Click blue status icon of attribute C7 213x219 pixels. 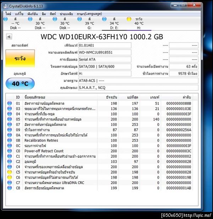[10, 183]
